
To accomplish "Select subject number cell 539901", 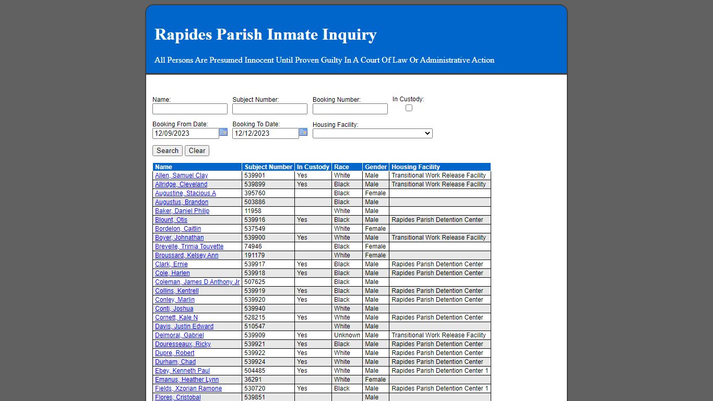I will click(x=268, y=175).
